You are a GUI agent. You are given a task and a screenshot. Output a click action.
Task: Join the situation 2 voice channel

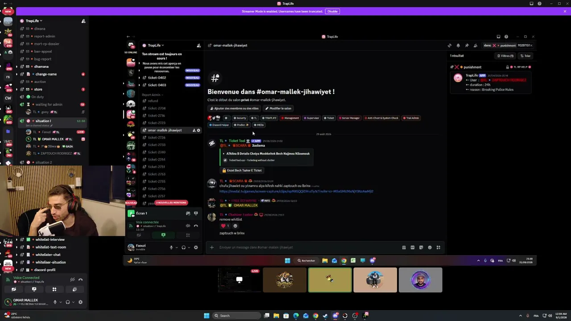[x=43, y=162]
